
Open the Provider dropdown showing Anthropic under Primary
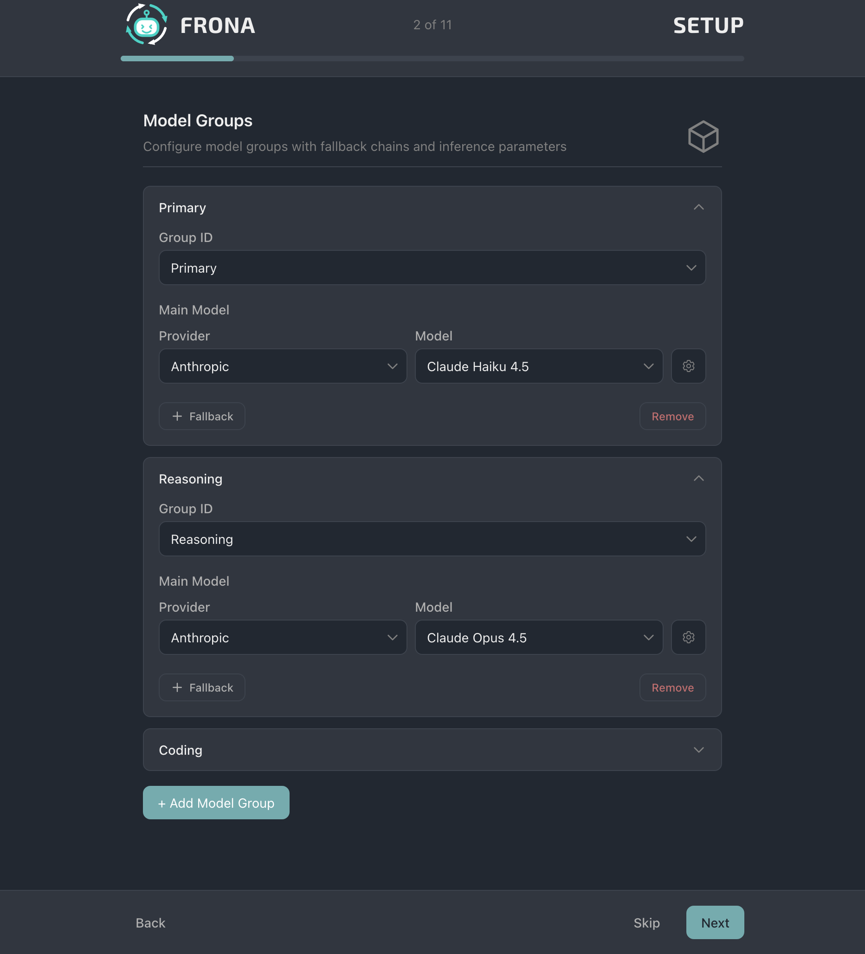pos(282,366)
